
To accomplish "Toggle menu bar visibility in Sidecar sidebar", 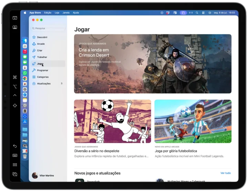I will [x=15, y=18].
